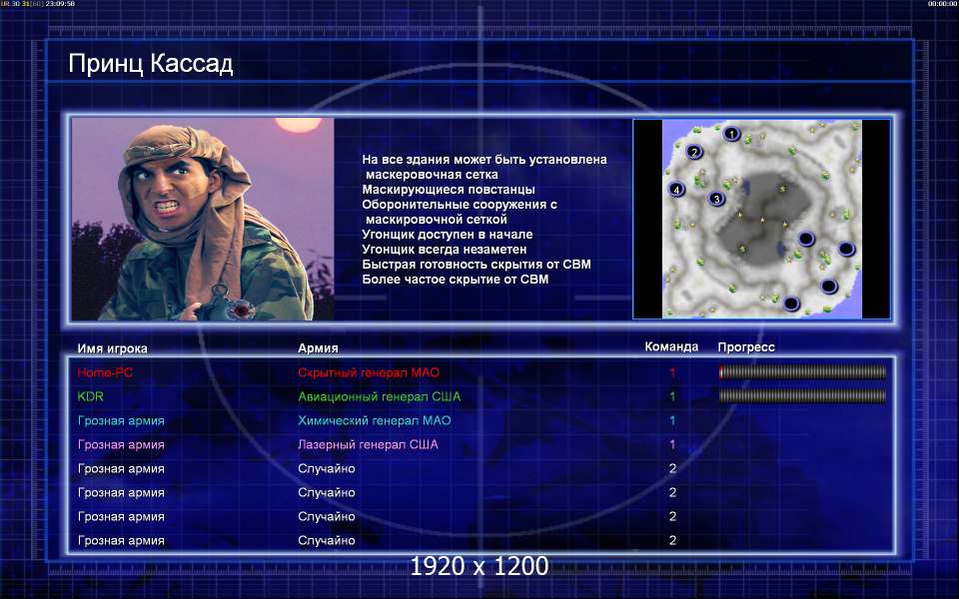Click start position marker 1 on minimap
Image resolution: width=959 pixels, height=599 pixels.
[731, 133]
